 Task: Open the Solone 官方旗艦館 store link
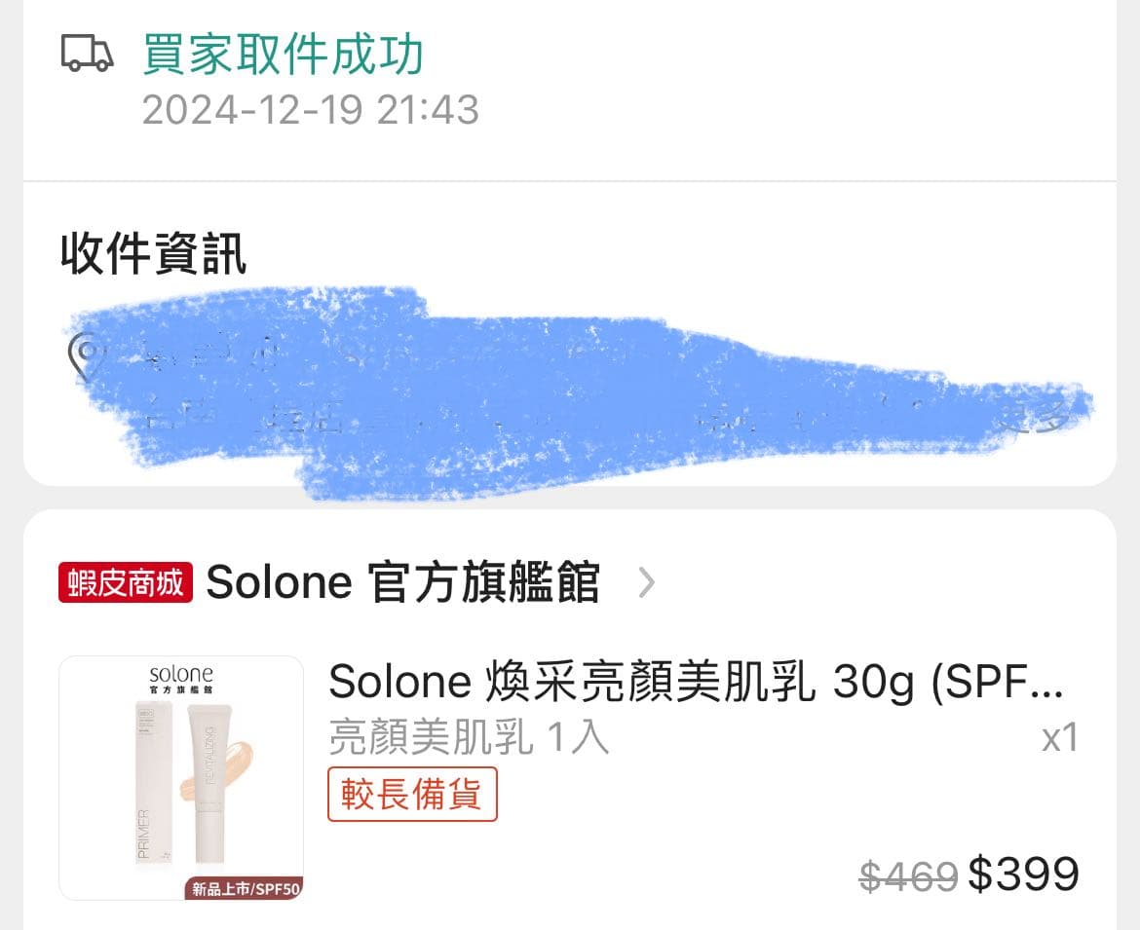(x=402, y=581)
